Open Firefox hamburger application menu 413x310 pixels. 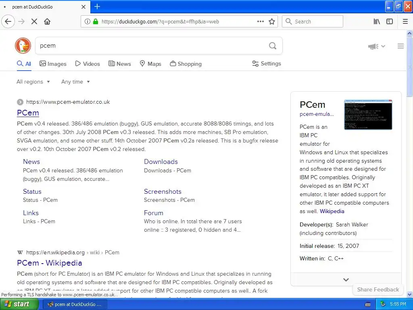click(x=405, y=21)
